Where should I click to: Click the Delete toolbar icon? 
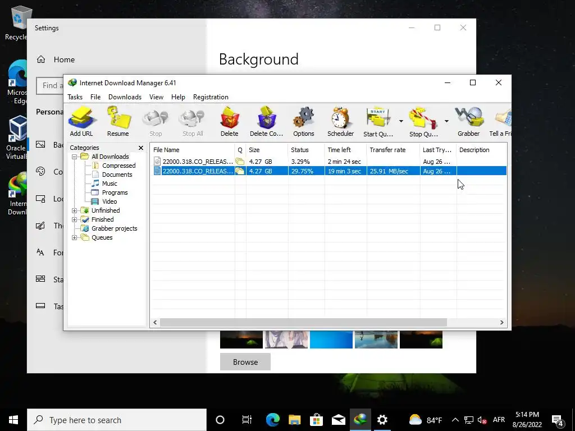[230, 122]
